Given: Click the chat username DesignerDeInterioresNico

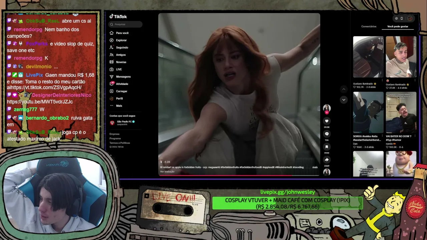Looking at the screenshot, I should 61,95.
